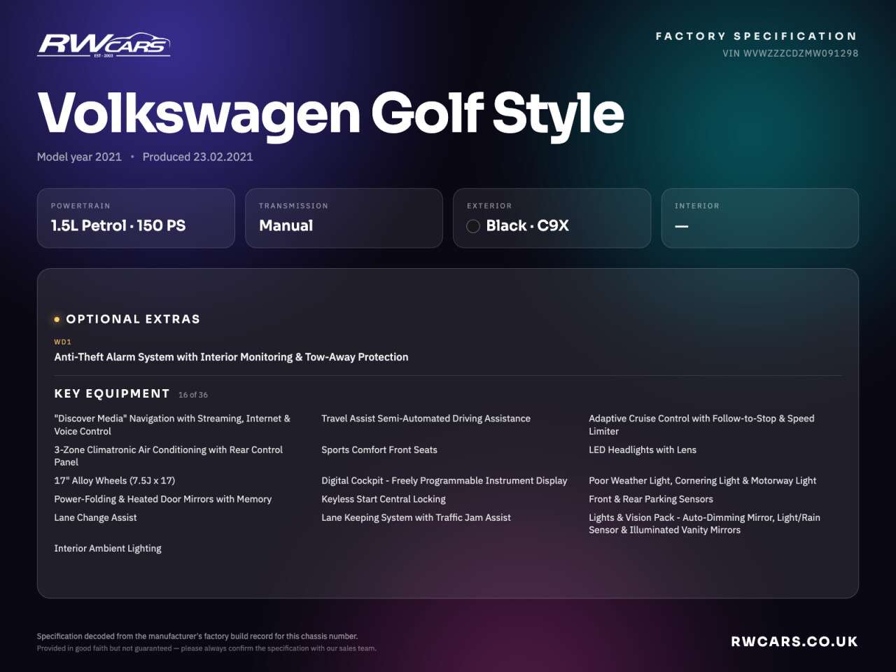
Task: Click the Volkswagen Golf Style heading
Action: click(x=330, y=113)
